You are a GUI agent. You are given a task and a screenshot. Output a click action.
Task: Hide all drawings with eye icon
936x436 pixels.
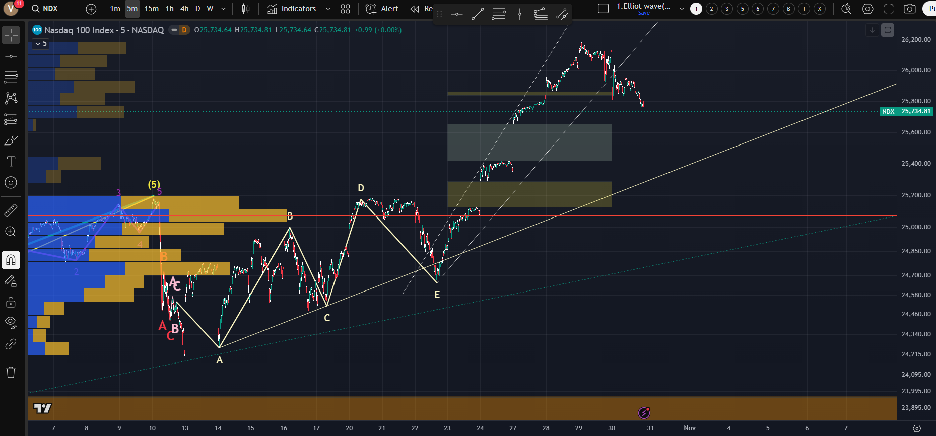pyautogui.click(x=11, y=322)
